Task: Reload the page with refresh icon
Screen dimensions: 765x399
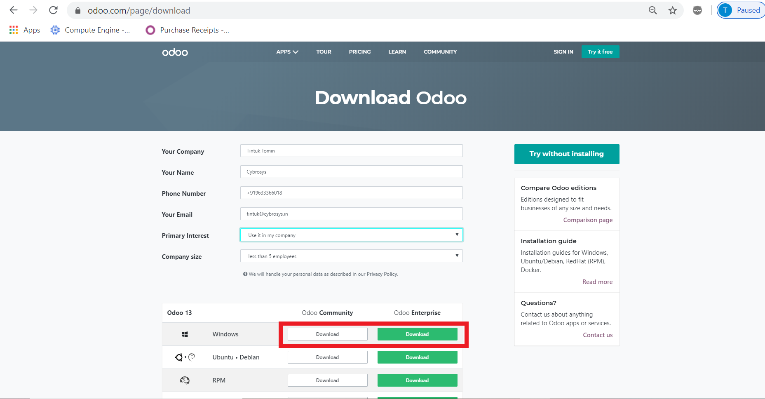Action: tap(53, 10)
